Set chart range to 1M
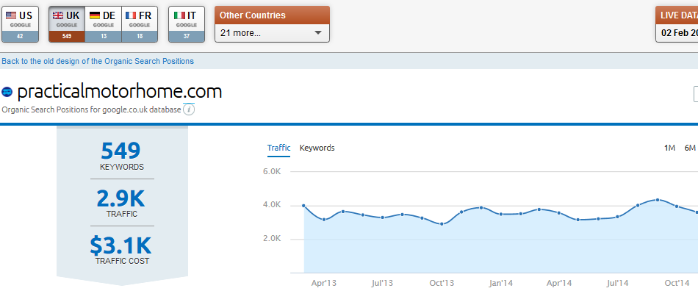This screenshot has width=698, height=291. coord(669,148)
